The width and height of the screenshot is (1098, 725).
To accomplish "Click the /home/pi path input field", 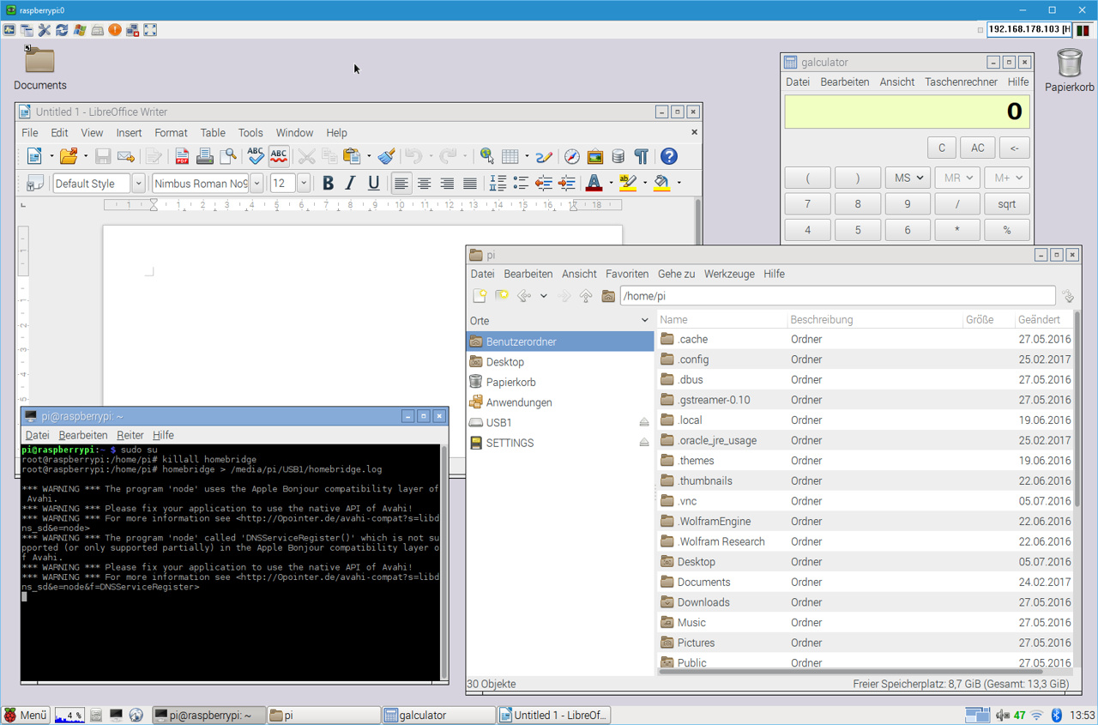I will (x=837, y=296).
